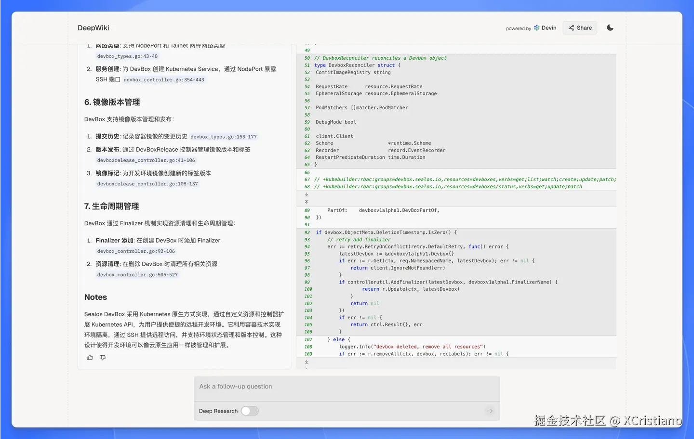Click the RestartPredicateDuration time.Duration line
The image size is (694, 439).
pos(371,157)
